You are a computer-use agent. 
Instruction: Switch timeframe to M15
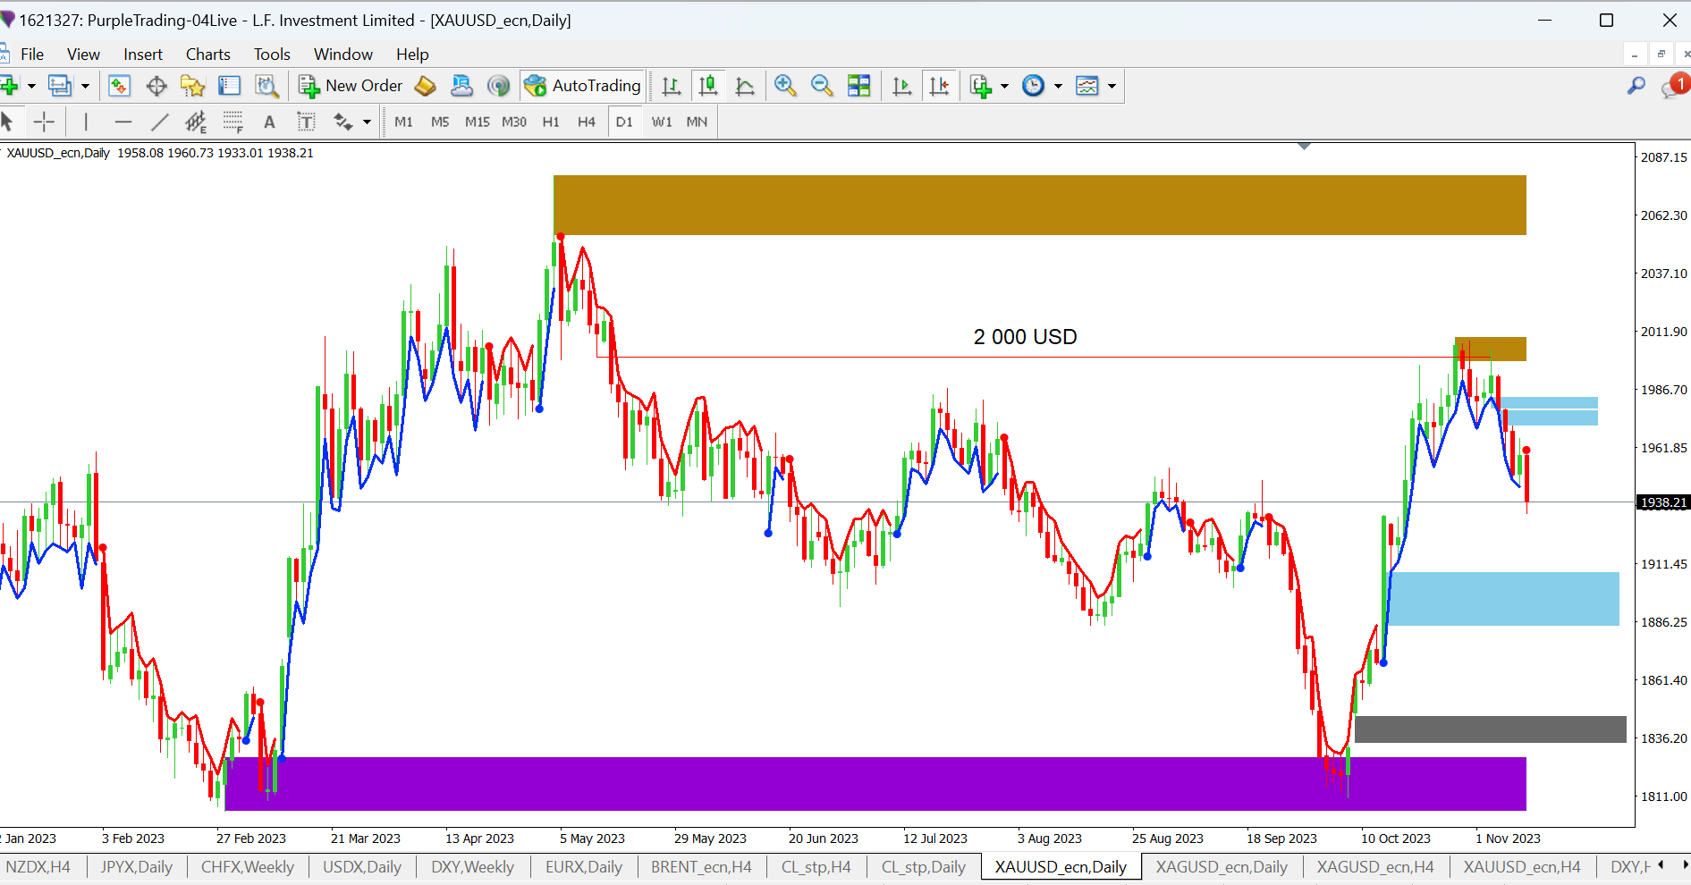[x=478, y=122]
